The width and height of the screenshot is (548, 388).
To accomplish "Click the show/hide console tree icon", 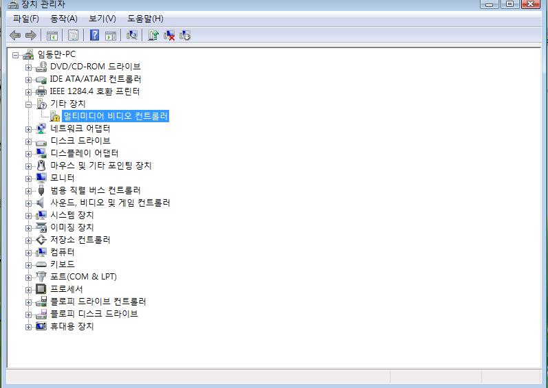I will 52,35.
